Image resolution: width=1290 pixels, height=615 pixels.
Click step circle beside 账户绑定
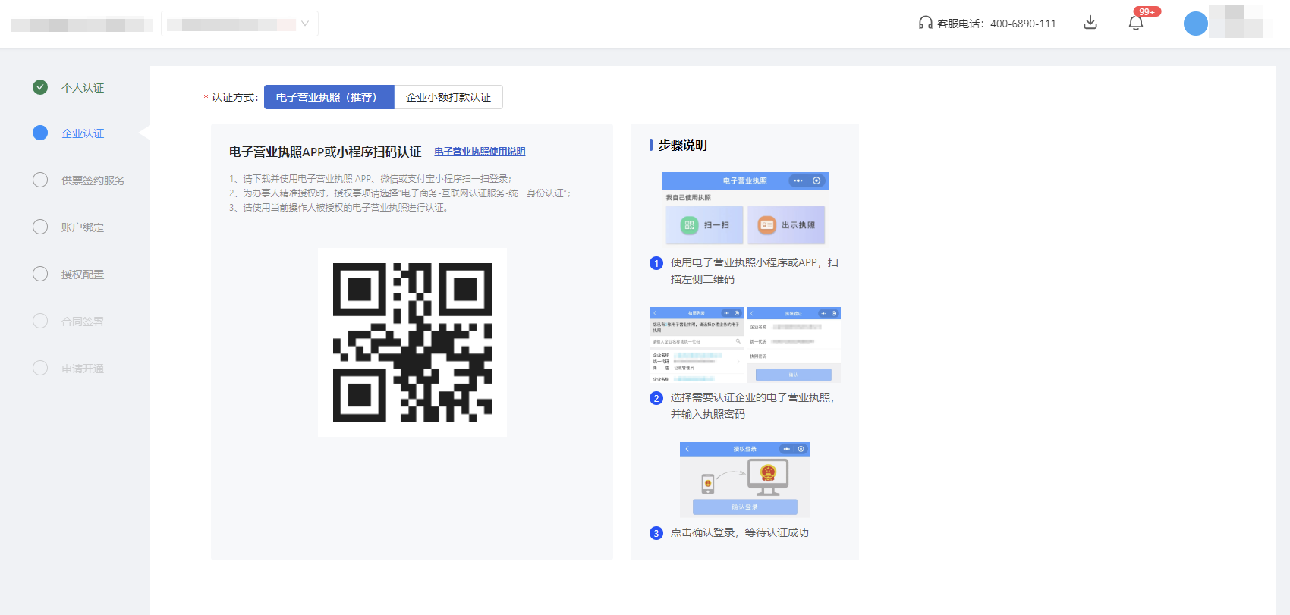[40, 227]
